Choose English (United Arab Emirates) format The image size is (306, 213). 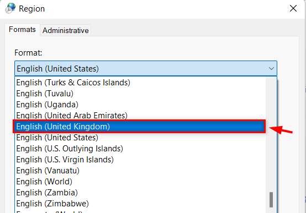click(140, 116)
